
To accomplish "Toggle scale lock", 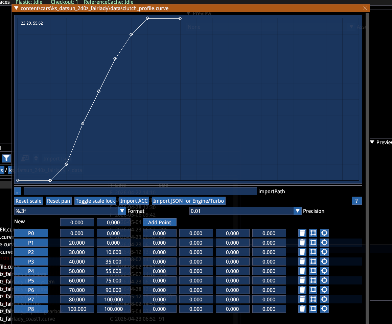I will [95, 201].
